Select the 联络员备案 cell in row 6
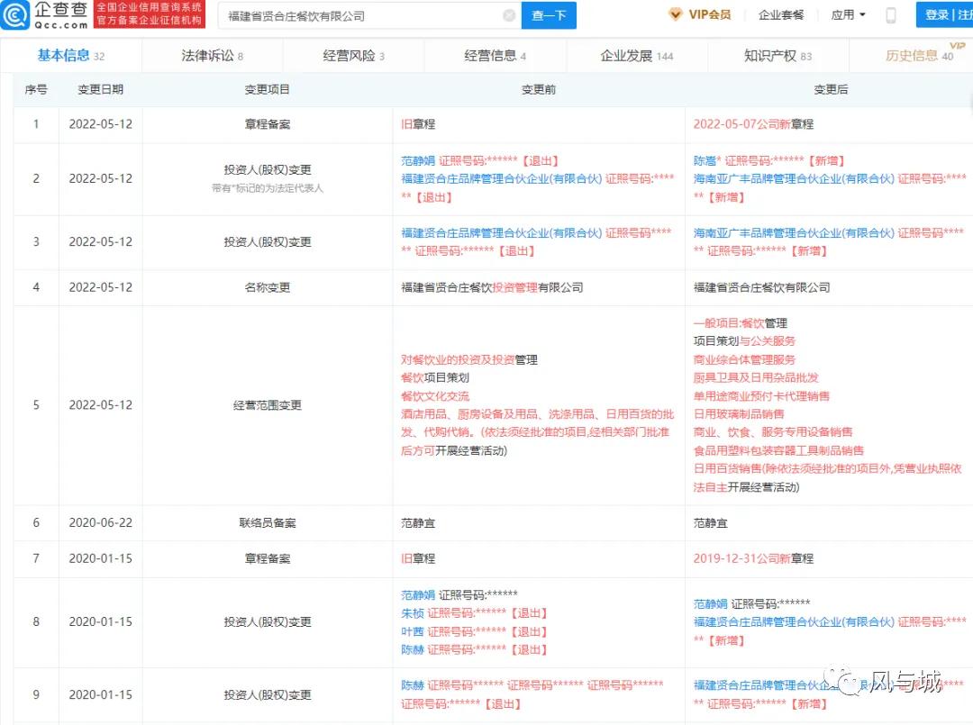Viewport: 973px width, 725px height. click(268, 523)
